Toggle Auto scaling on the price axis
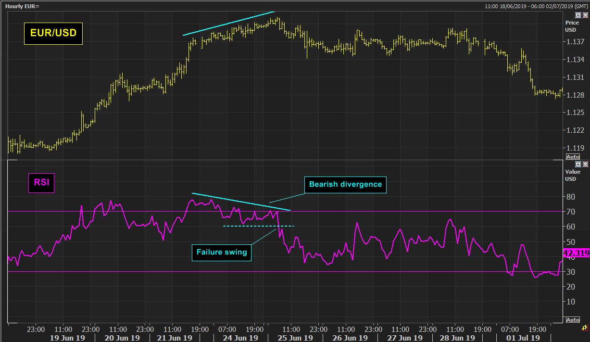590x342 pixels. 573,157
